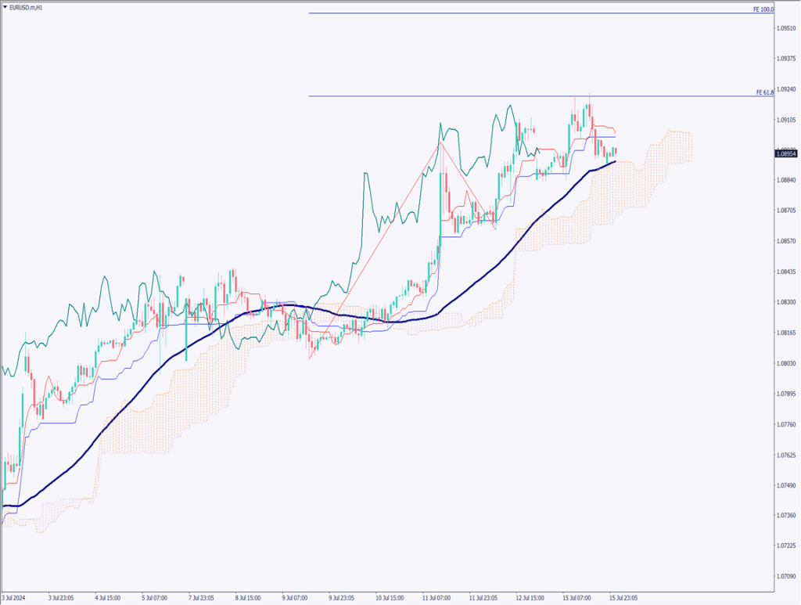The image size is (801, 605).
Task: Click the 1.08570 price axis label
Action: (x=786, y=241)
